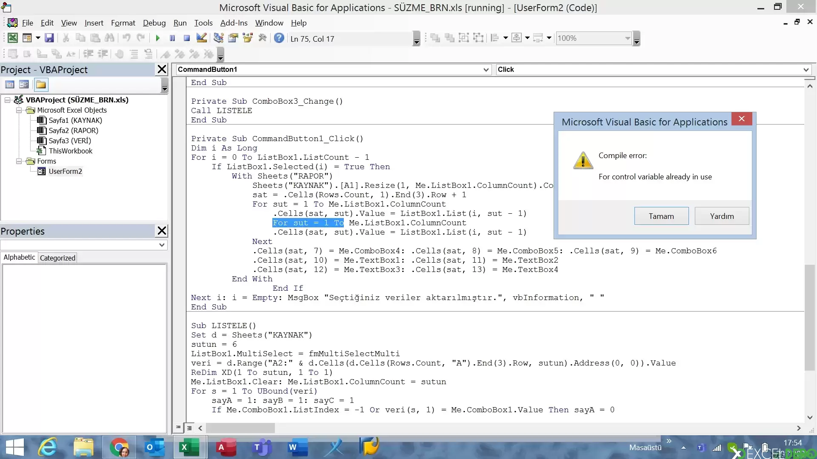Screen dimensions: 817x459
Task: Open Outlook from the Windows taskbar
Action: 154,447
